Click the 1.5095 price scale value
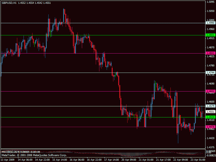The width and height of the screenshot is (216, 162). click(210, 2)
